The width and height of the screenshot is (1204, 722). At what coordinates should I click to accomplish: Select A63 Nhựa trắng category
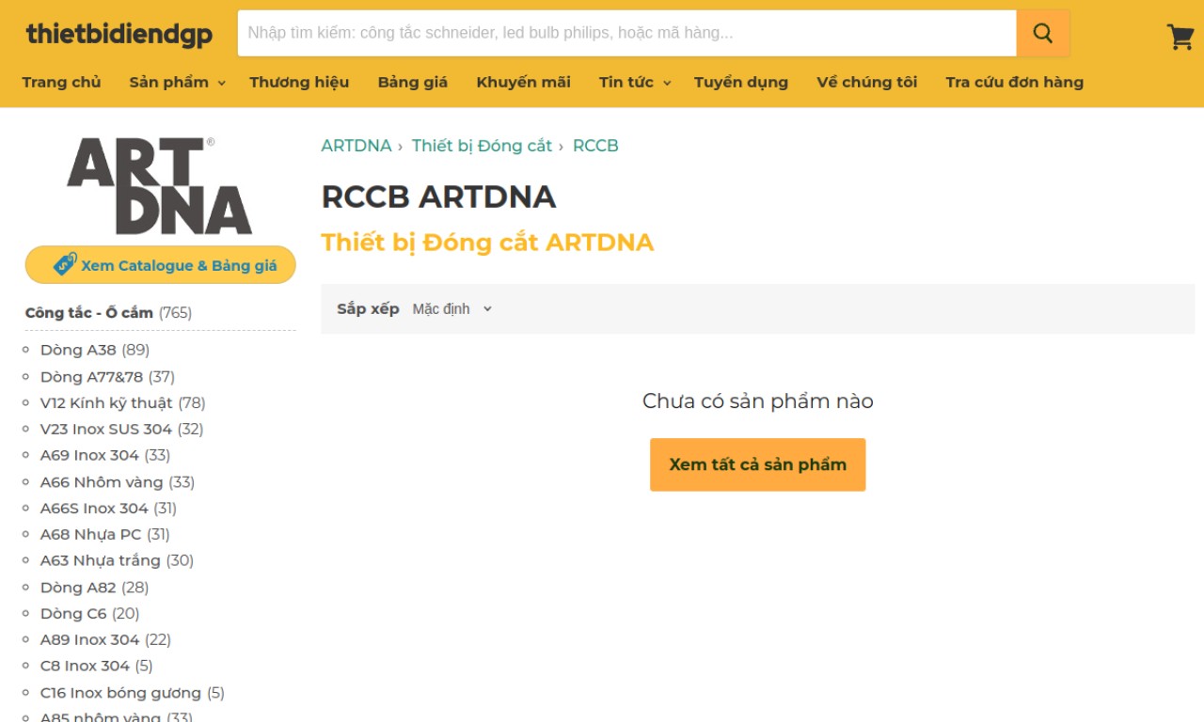[x=101, y=560]
